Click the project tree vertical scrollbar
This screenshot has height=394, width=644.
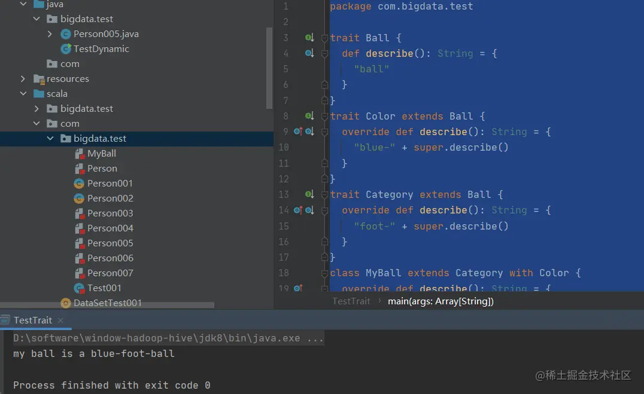pyautogui.click(x=269, y=68)
